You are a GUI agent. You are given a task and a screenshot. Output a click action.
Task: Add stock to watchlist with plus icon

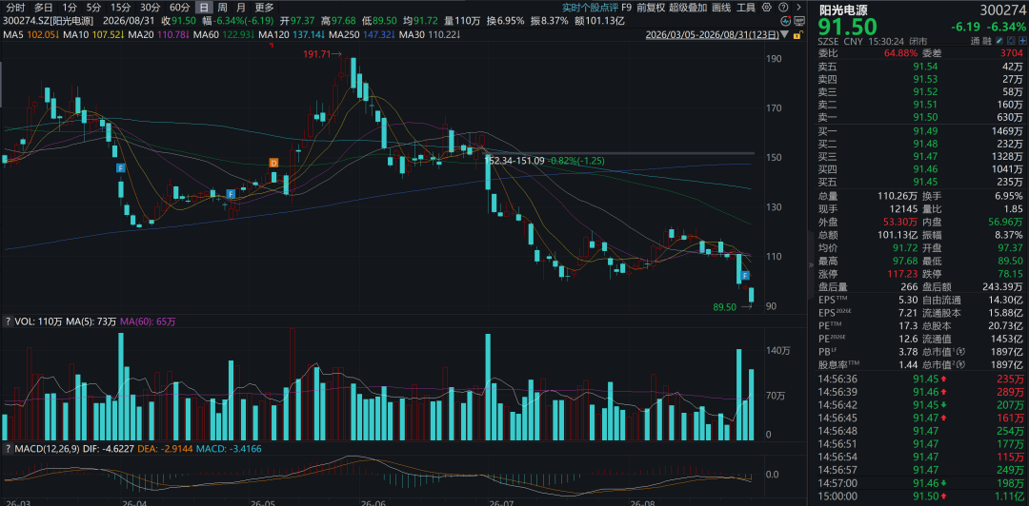[1022, 41]
